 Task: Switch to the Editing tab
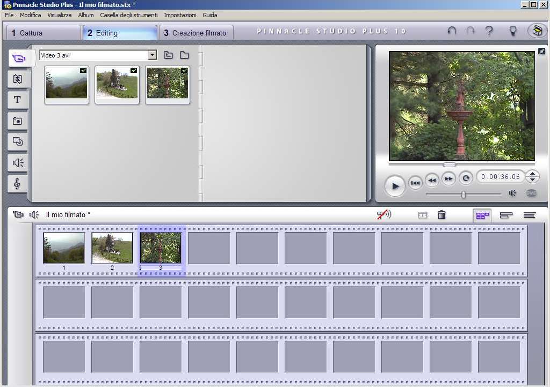[x=120, y=33]
